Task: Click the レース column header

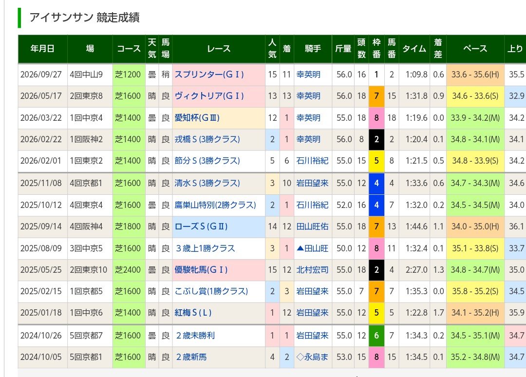Action: coord(219,49)
